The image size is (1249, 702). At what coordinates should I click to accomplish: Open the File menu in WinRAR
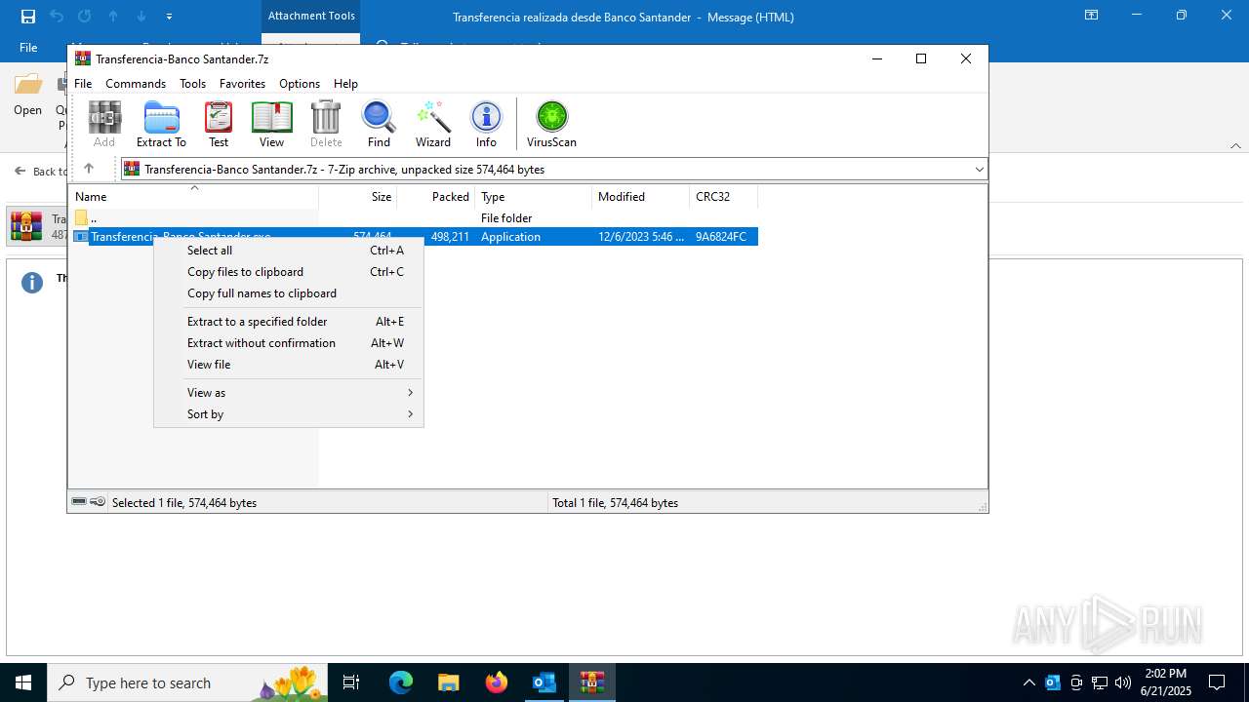[83, 84]
